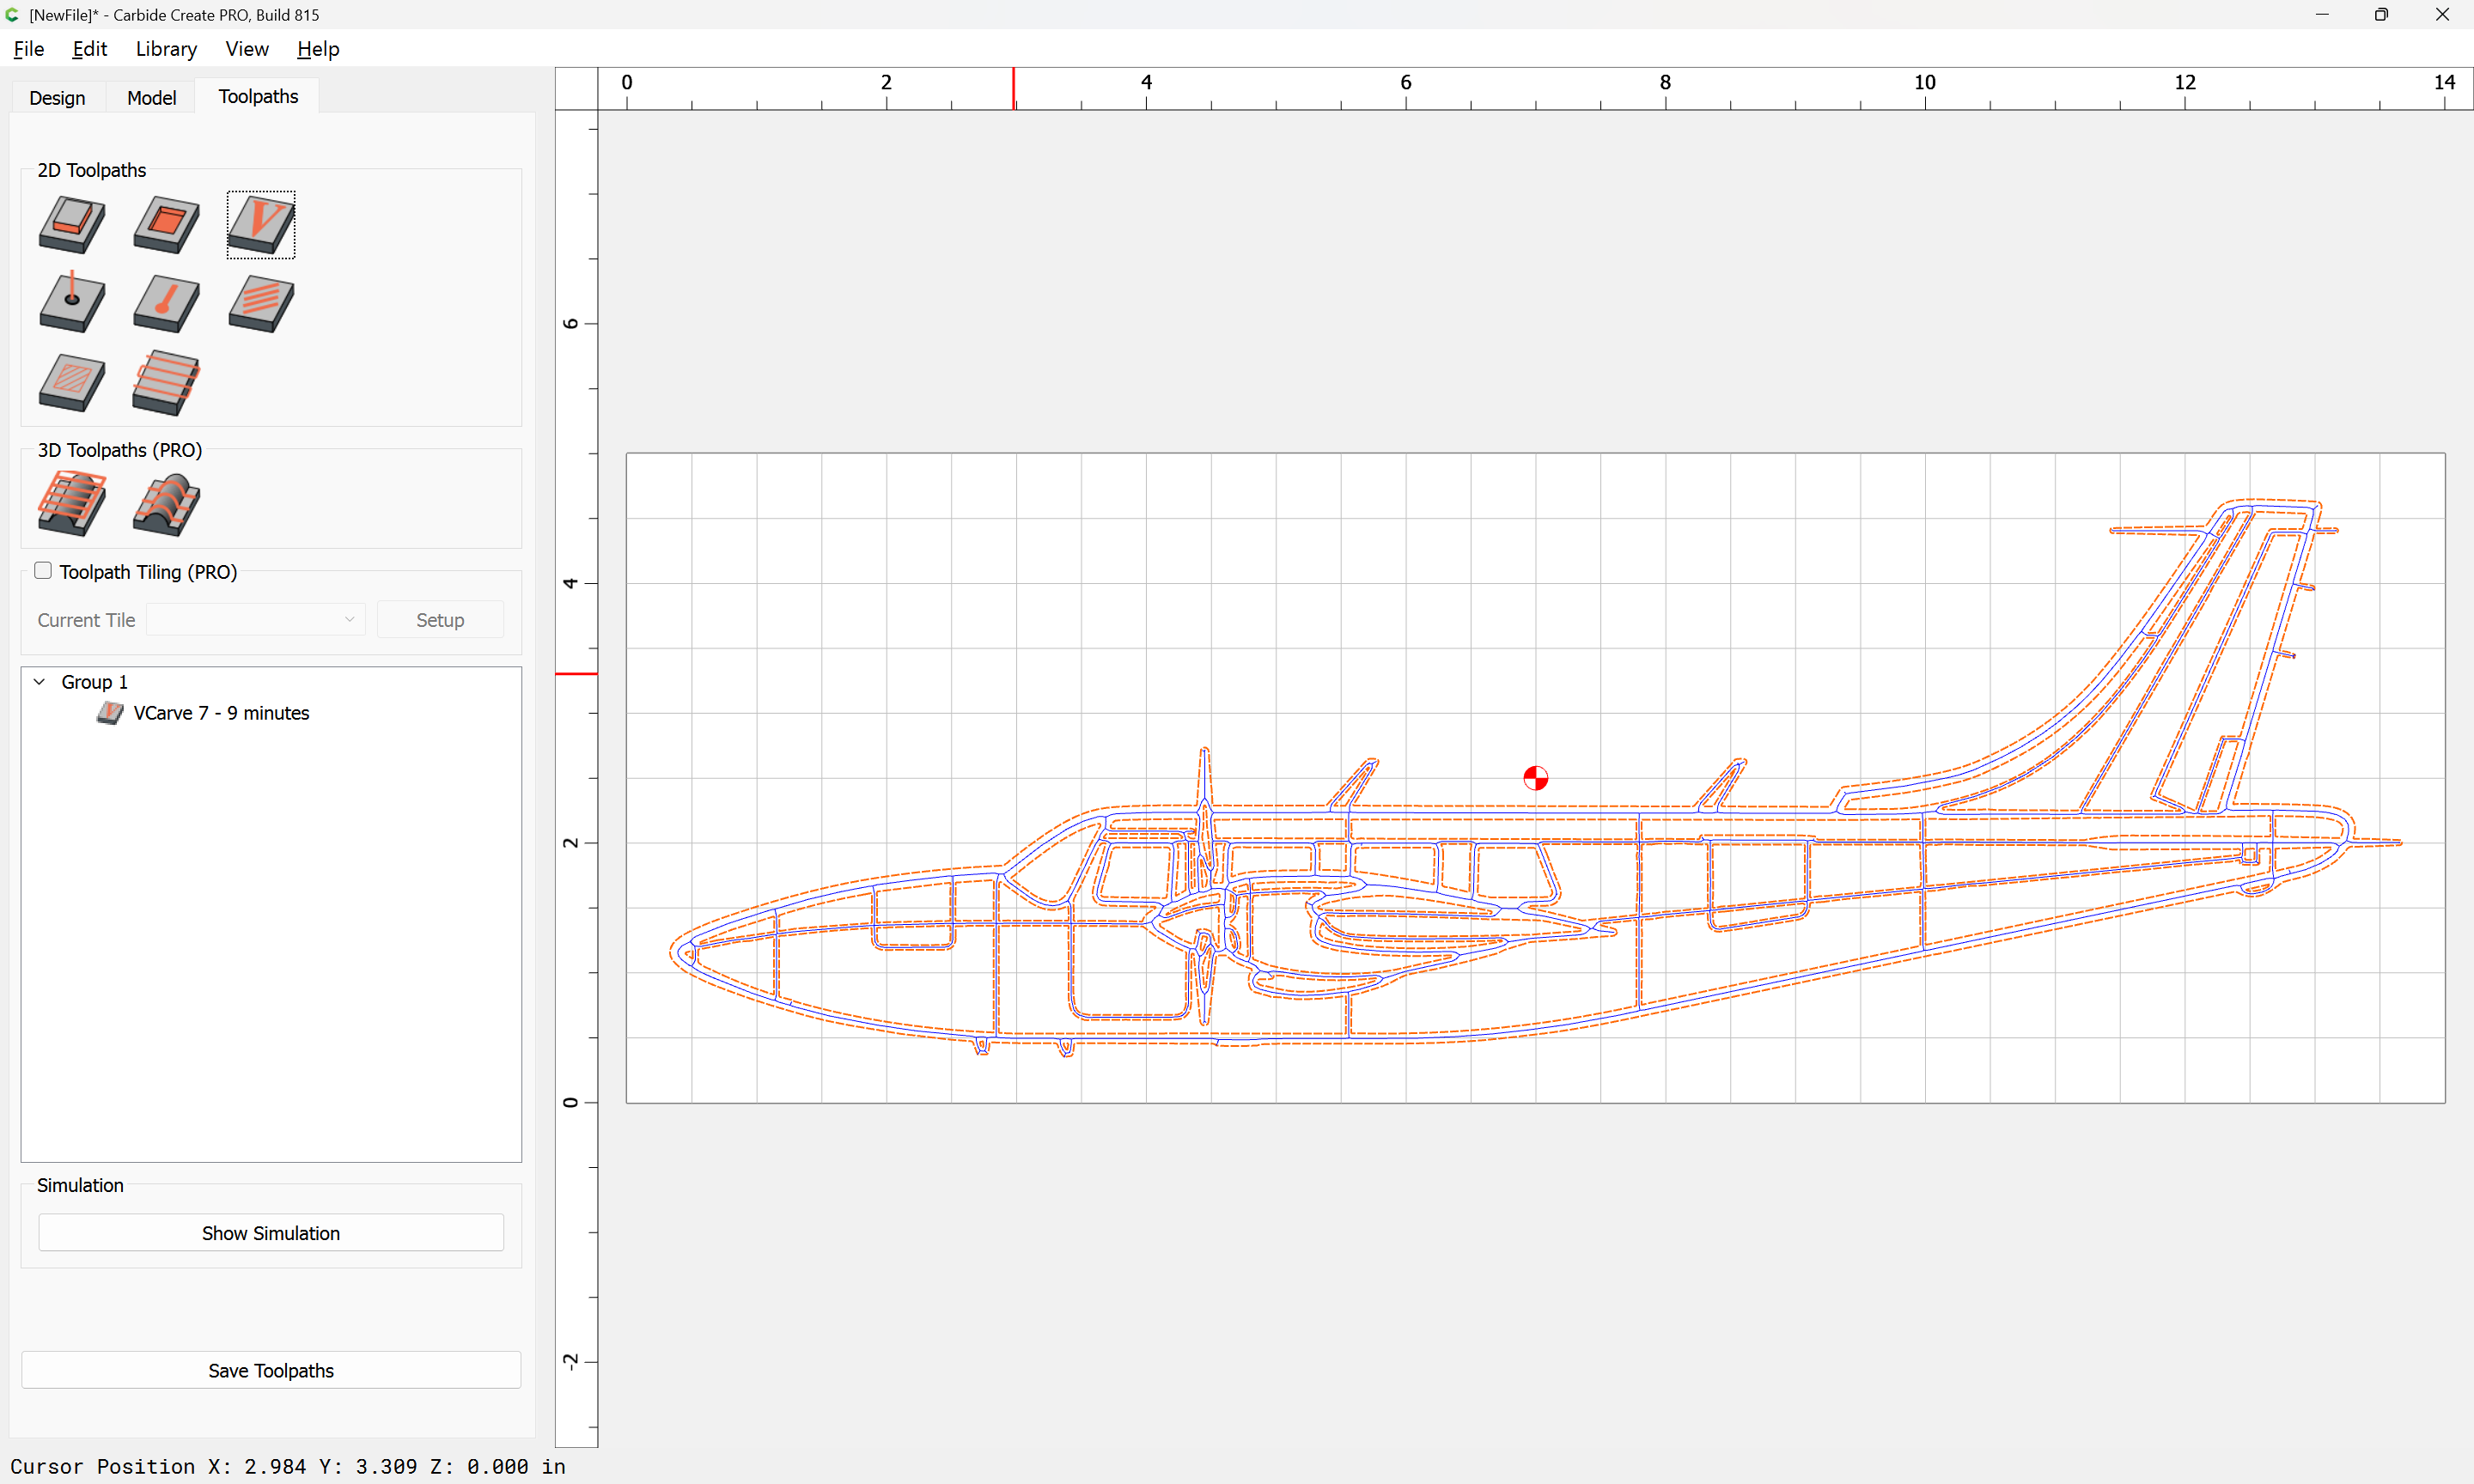This screenshot has height=1484, width=2474.
Task: Select the 3D Finish toolpath icon
Action: [166, 504]
